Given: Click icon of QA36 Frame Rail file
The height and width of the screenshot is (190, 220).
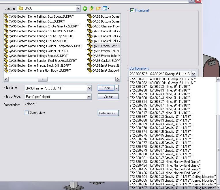Looking at the screenshot, I should point(90,51).
